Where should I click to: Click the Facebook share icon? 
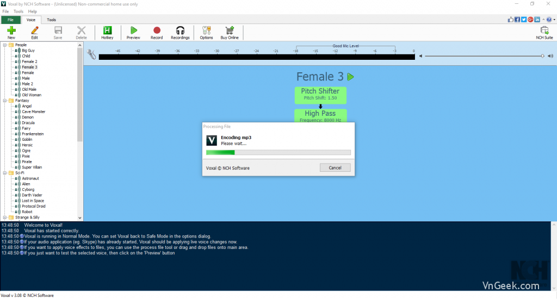coord(517,20)
